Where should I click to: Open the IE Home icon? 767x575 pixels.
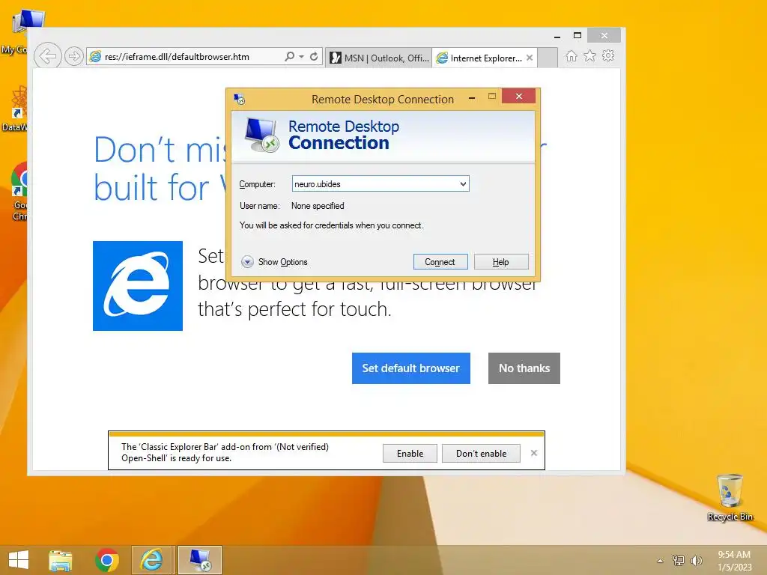572,55
